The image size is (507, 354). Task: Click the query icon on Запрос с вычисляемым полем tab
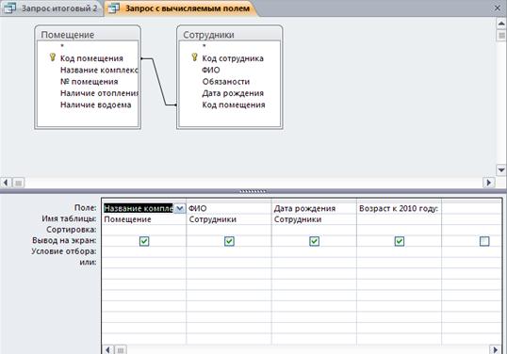pos(113,8)
